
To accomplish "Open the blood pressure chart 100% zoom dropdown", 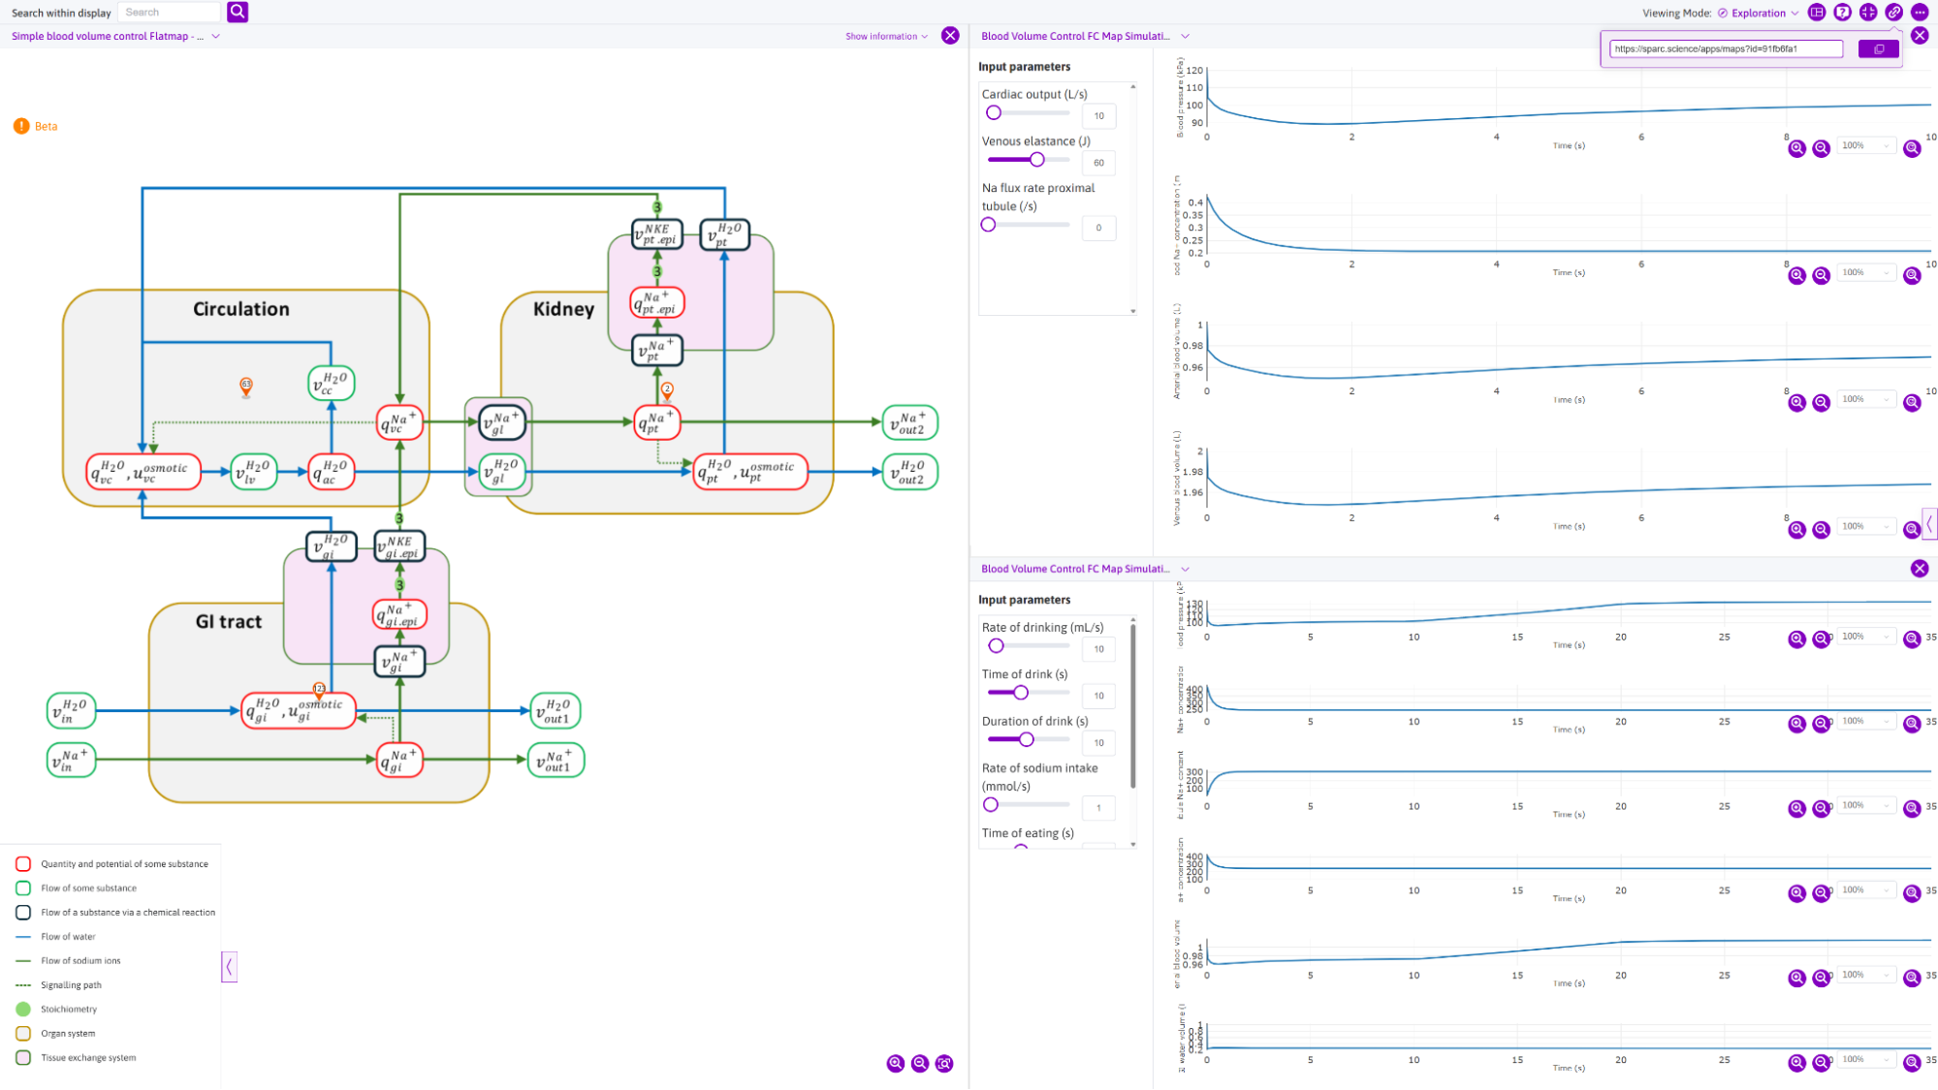I will click(1866, 145).
